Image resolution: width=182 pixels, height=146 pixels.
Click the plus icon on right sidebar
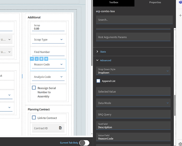pyautogui.click(x=180, y=16)
